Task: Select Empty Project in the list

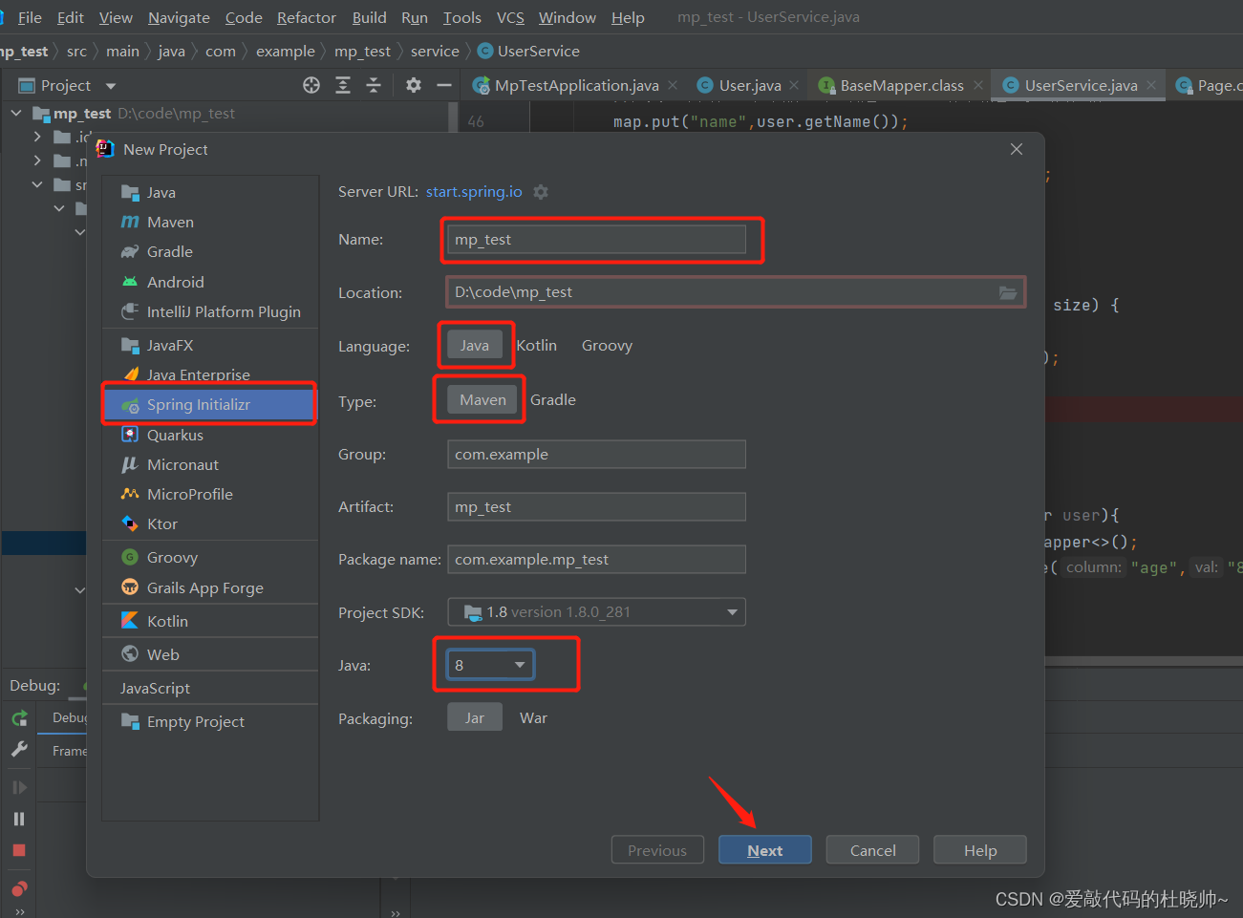Action: pos(210,721)
